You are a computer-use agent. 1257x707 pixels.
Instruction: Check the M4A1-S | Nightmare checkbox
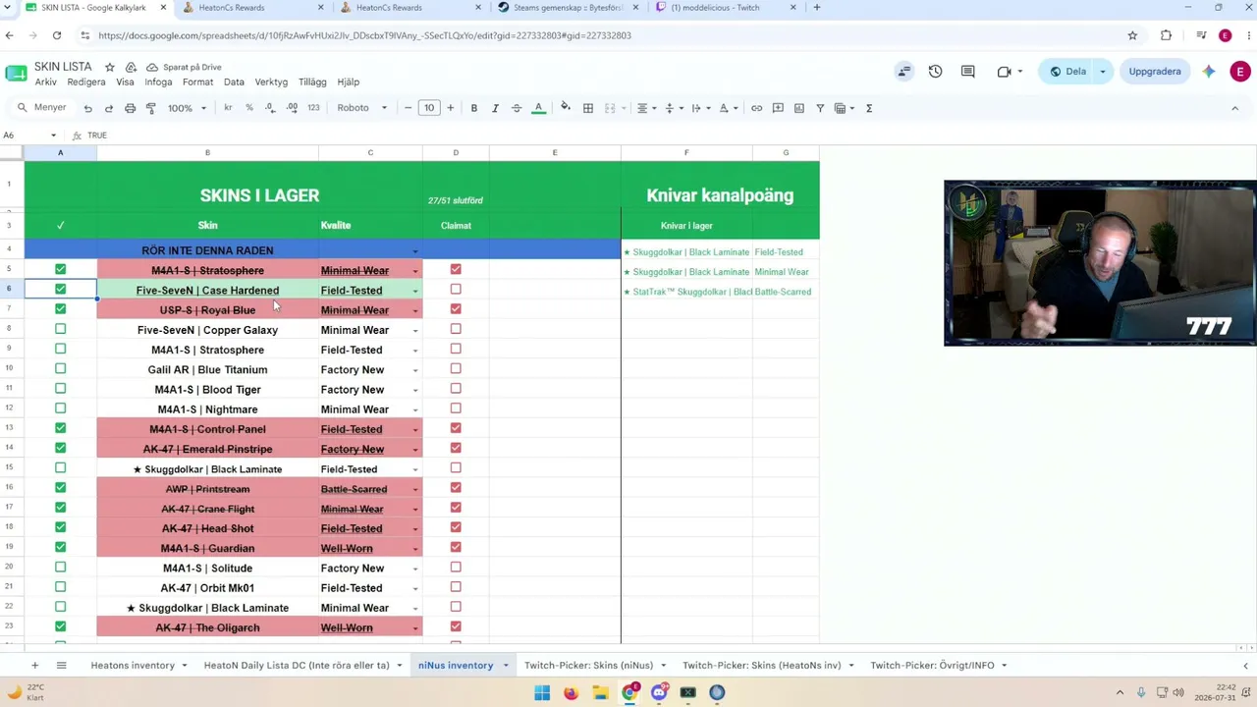pyautogui.click(x=61, y=408)
